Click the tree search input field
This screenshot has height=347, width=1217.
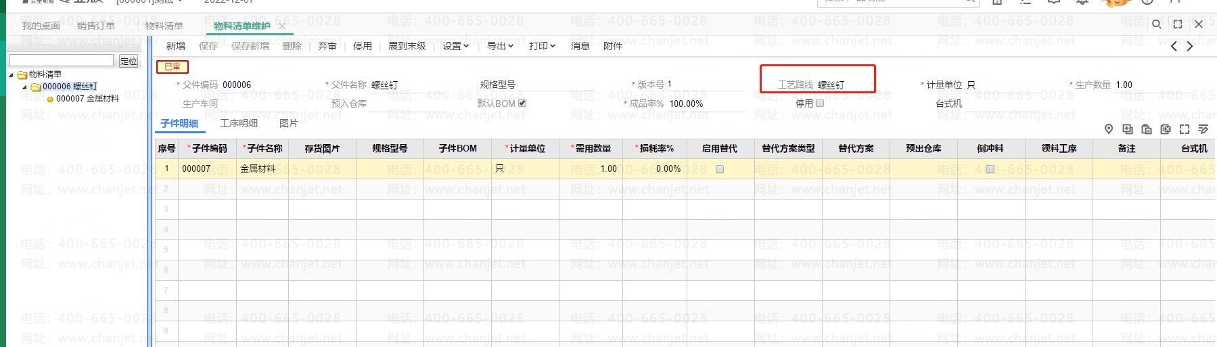[62, 61]
